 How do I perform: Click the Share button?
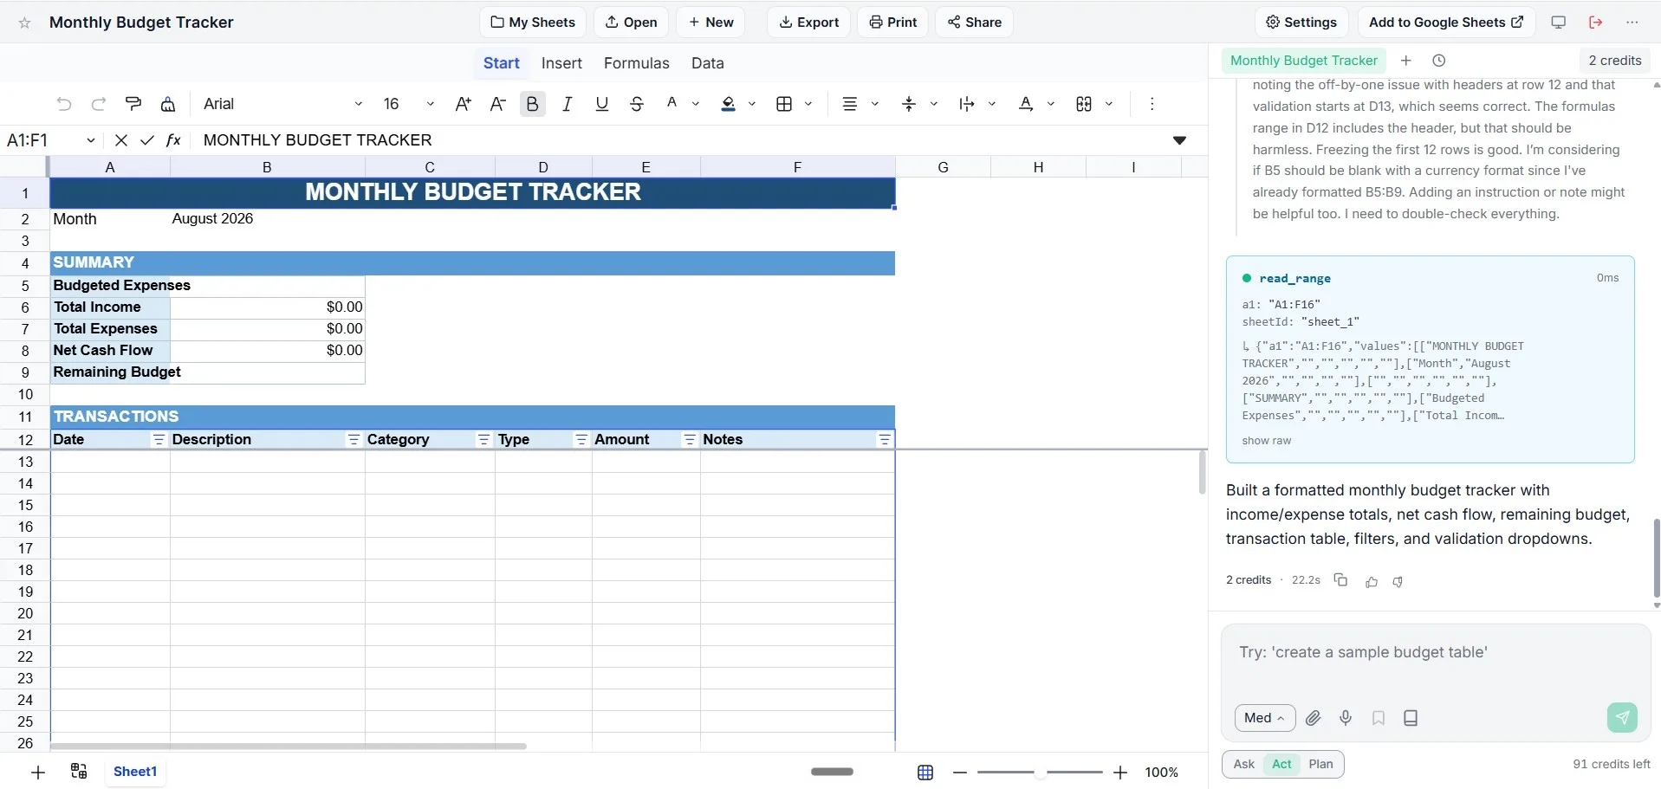point(975,23)
